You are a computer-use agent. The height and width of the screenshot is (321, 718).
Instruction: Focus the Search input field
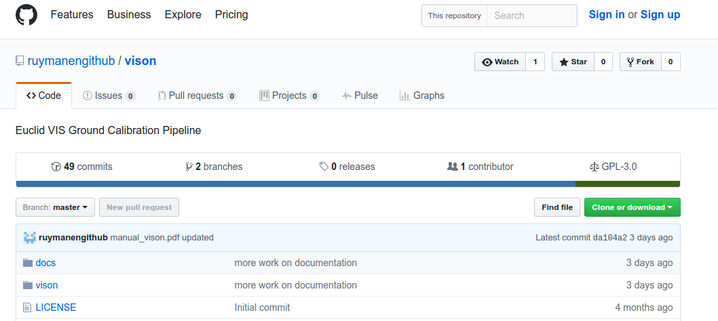(532, 16)
